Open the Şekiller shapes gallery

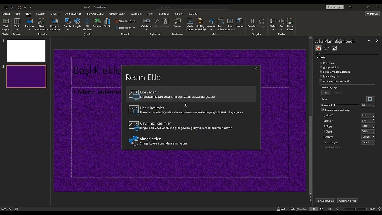(68, 24)
